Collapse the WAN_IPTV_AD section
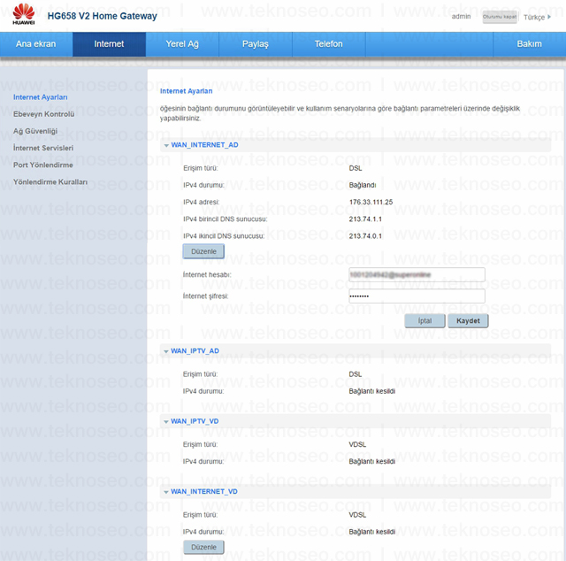The height and width of the screenshot is (561, 566). click(166, 351)
